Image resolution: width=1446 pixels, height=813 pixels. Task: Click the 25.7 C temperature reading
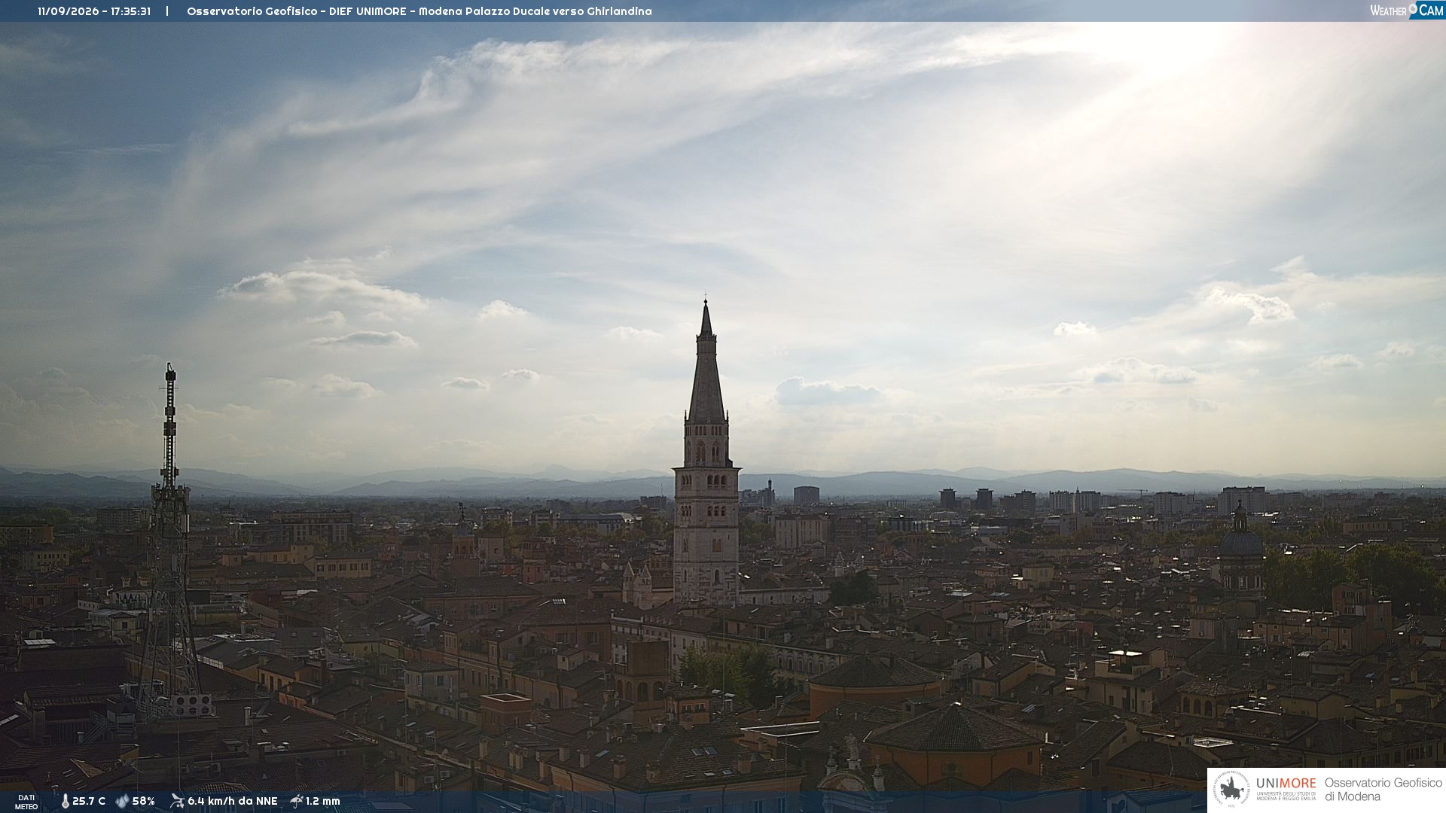point(89,802)
